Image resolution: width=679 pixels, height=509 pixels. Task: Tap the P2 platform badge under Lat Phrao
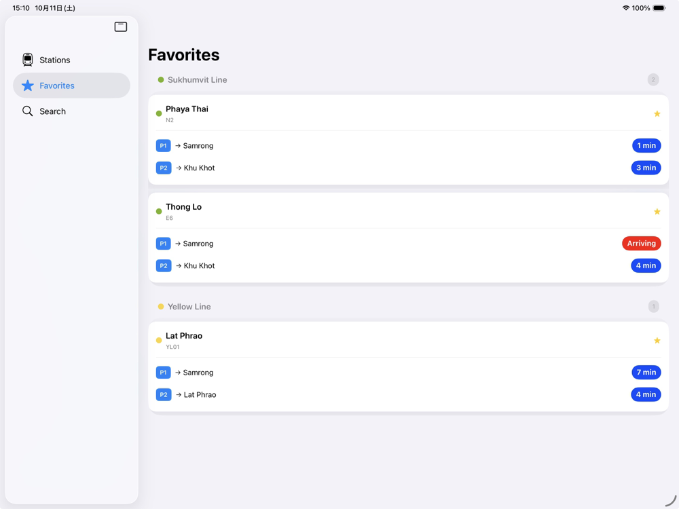(164, 395)
